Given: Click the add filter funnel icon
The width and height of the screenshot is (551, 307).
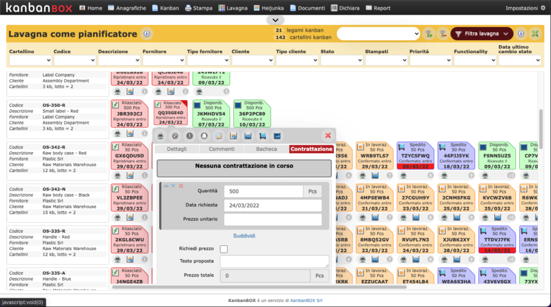Looking at the screenshot, I should [428, 34].
